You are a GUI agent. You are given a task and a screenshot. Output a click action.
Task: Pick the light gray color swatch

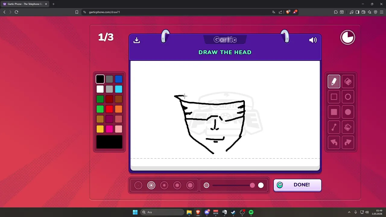coord(109,89)
